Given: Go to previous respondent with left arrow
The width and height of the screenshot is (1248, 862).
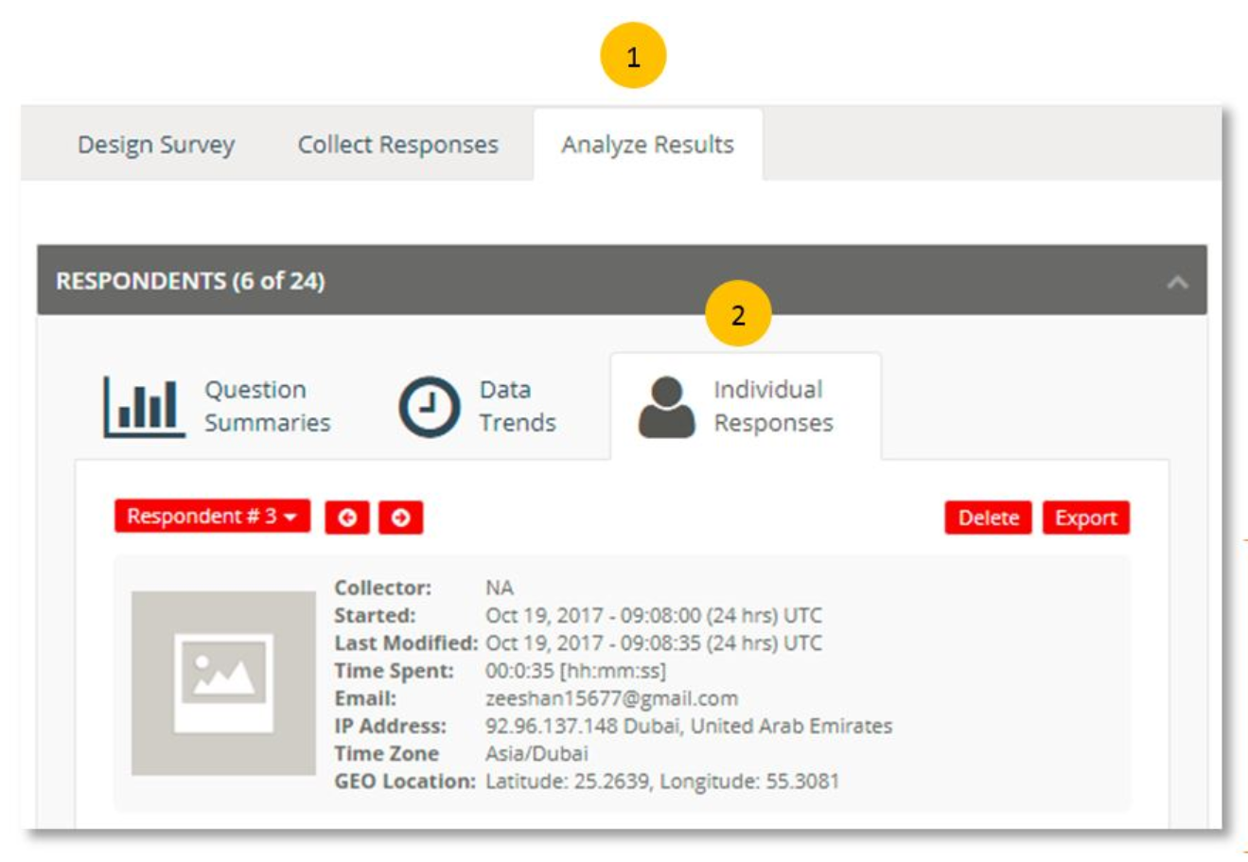Looking at the screenshot, I should pyautogui.click(x=347, y=518).
